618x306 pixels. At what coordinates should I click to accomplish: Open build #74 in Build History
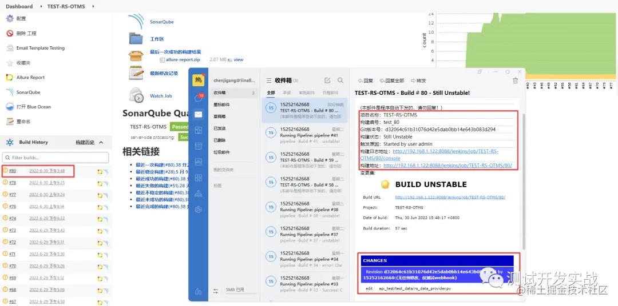coord(13,218)
